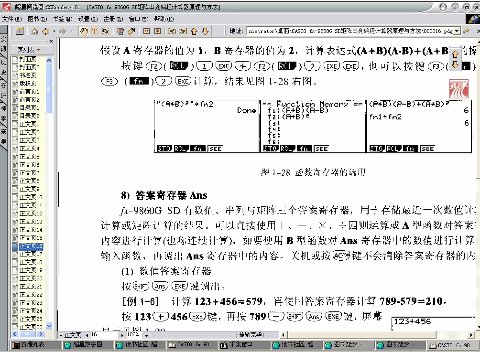This screenshot has height=352, width=480.
Task: Open the 注册 menu
Action: (113, 19)
